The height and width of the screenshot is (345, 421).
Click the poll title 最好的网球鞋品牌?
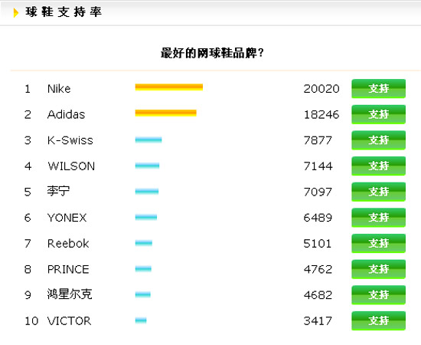point(212,53)
